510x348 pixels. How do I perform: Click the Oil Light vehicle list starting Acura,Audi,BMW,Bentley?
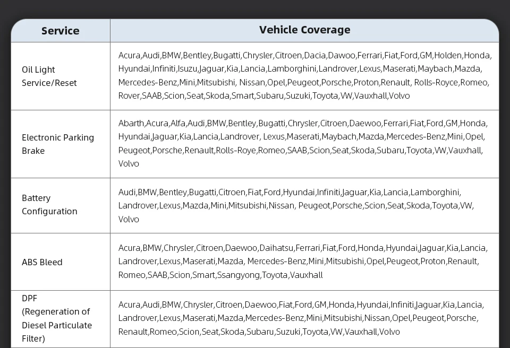[x=304, y=75]
